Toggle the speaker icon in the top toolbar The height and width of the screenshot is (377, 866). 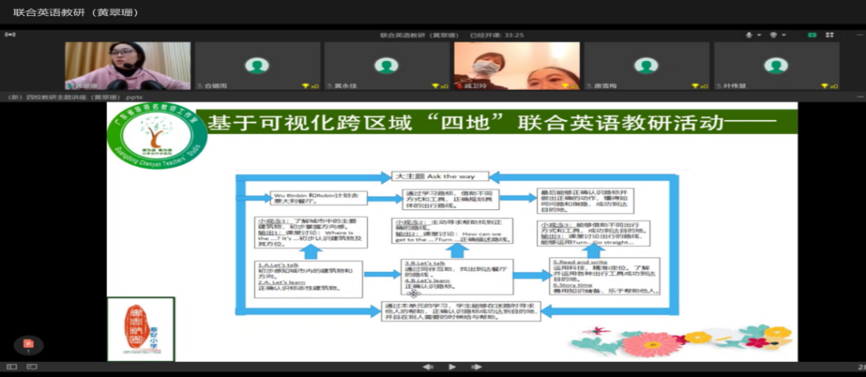click(773, 35)
